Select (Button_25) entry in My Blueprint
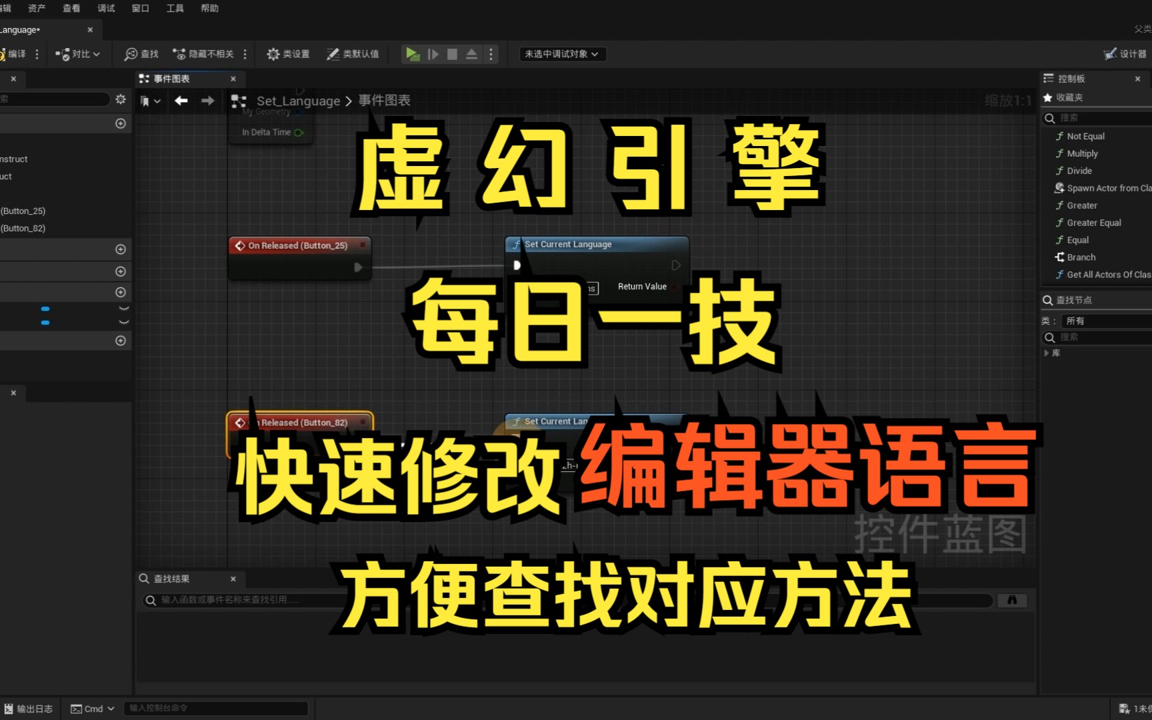Image resolution: width=1152 pixels, height=720 pixels. [x=23, y=211]
